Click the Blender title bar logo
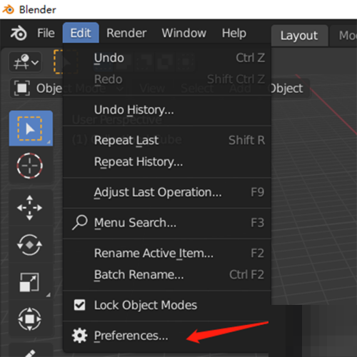Viewport: 357px width, 357px height. click(x=9, y=9)
